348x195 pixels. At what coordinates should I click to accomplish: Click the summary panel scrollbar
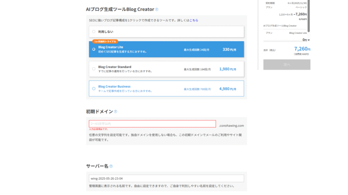click(x=309, y=16)
